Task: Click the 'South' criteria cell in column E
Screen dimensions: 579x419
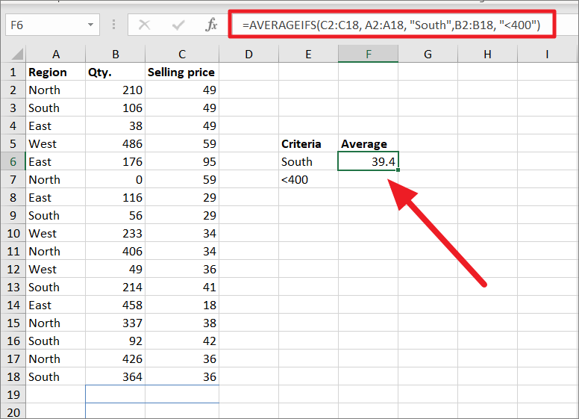Action: coord(308,161)
